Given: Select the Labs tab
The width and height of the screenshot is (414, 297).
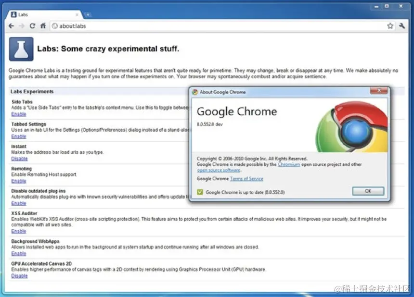Looking at the screenshot, I should tap(44, 15).
